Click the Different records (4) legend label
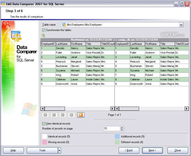 132,142
